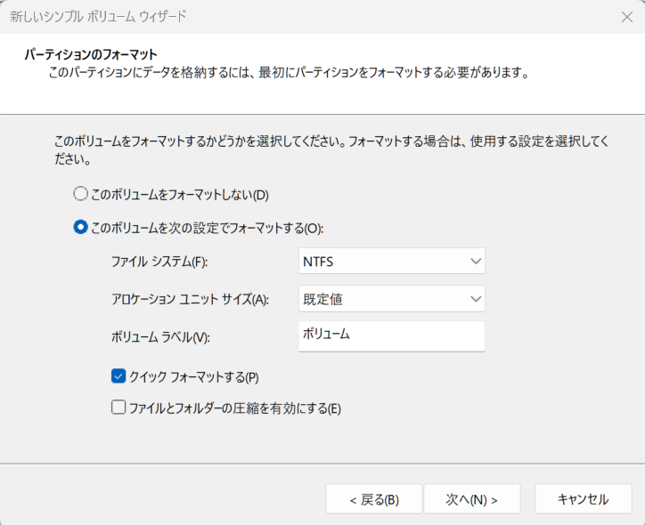The image size is (645, 525).
Task: Click the パーティションのフォーマット heading
Action: point(91,54)
